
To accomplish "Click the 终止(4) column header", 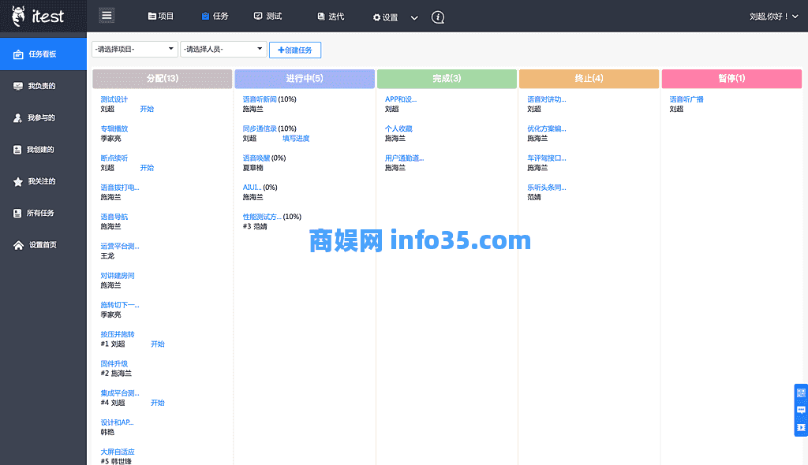I will coord(589,79).
